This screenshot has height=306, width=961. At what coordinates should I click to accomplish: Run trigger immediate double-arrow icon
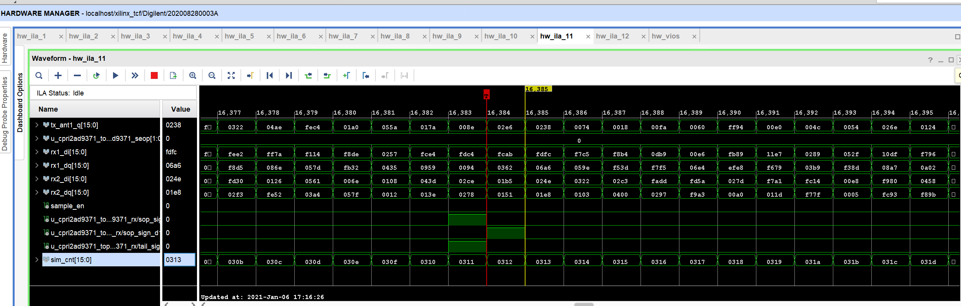pos(135,75)
